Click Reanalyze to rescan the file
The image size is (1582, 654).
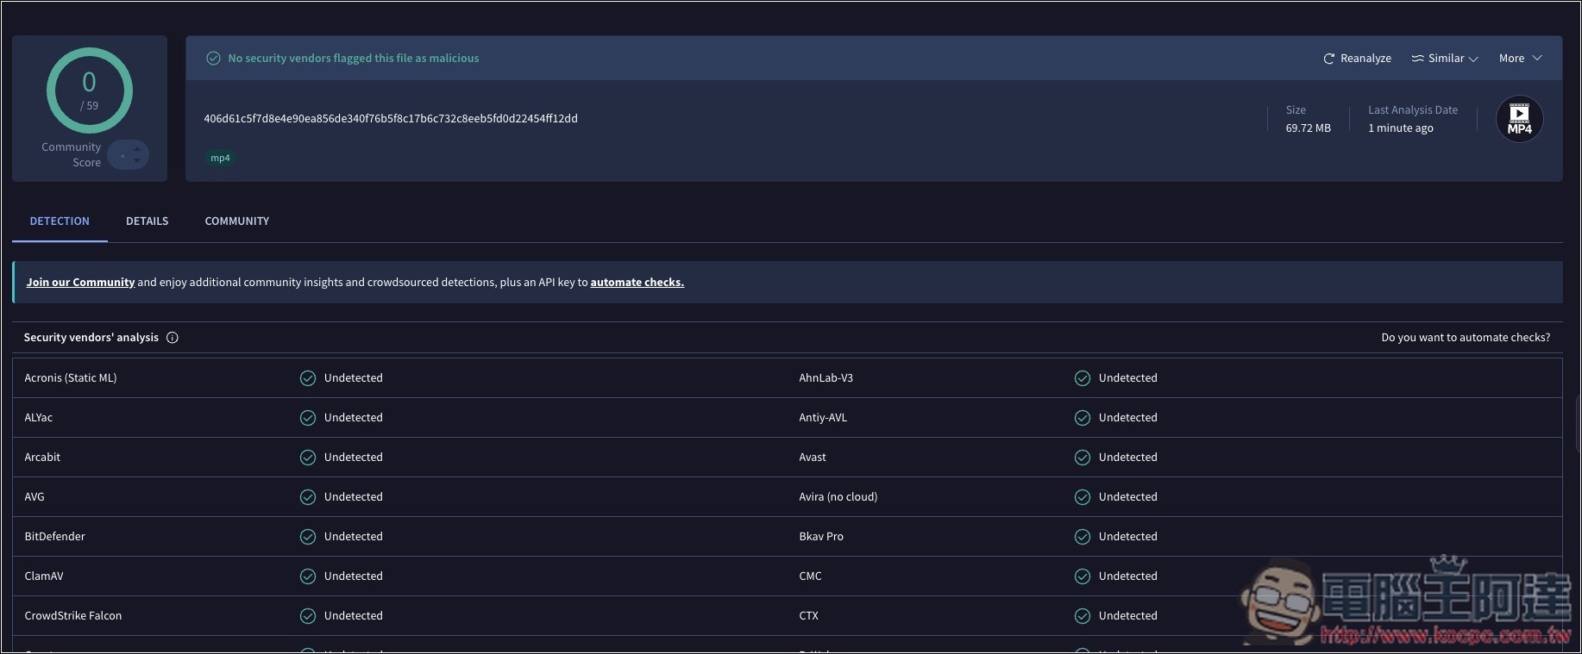(1358, 59)
